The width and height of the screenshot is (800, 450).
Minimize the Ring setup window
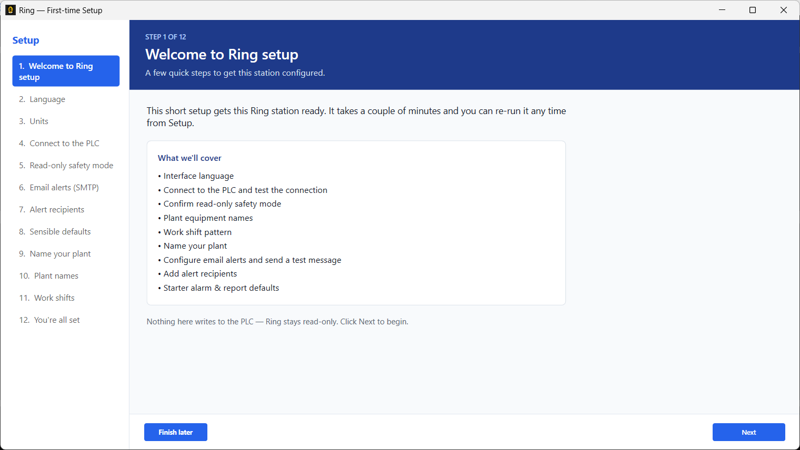click(722, 10)
